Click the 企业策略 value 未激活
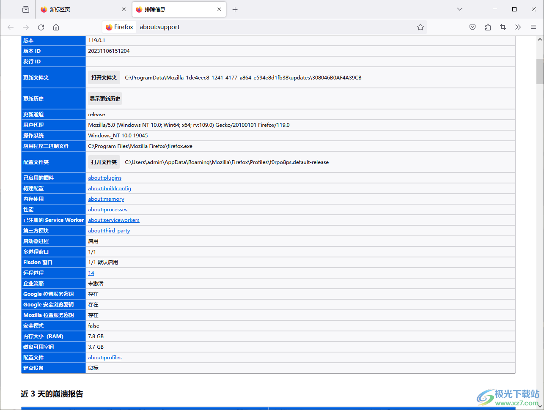This screenshot has height=410, width=544. point(96,284)
